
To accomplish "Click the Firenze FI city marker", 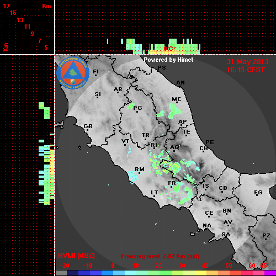I will 95,75.
